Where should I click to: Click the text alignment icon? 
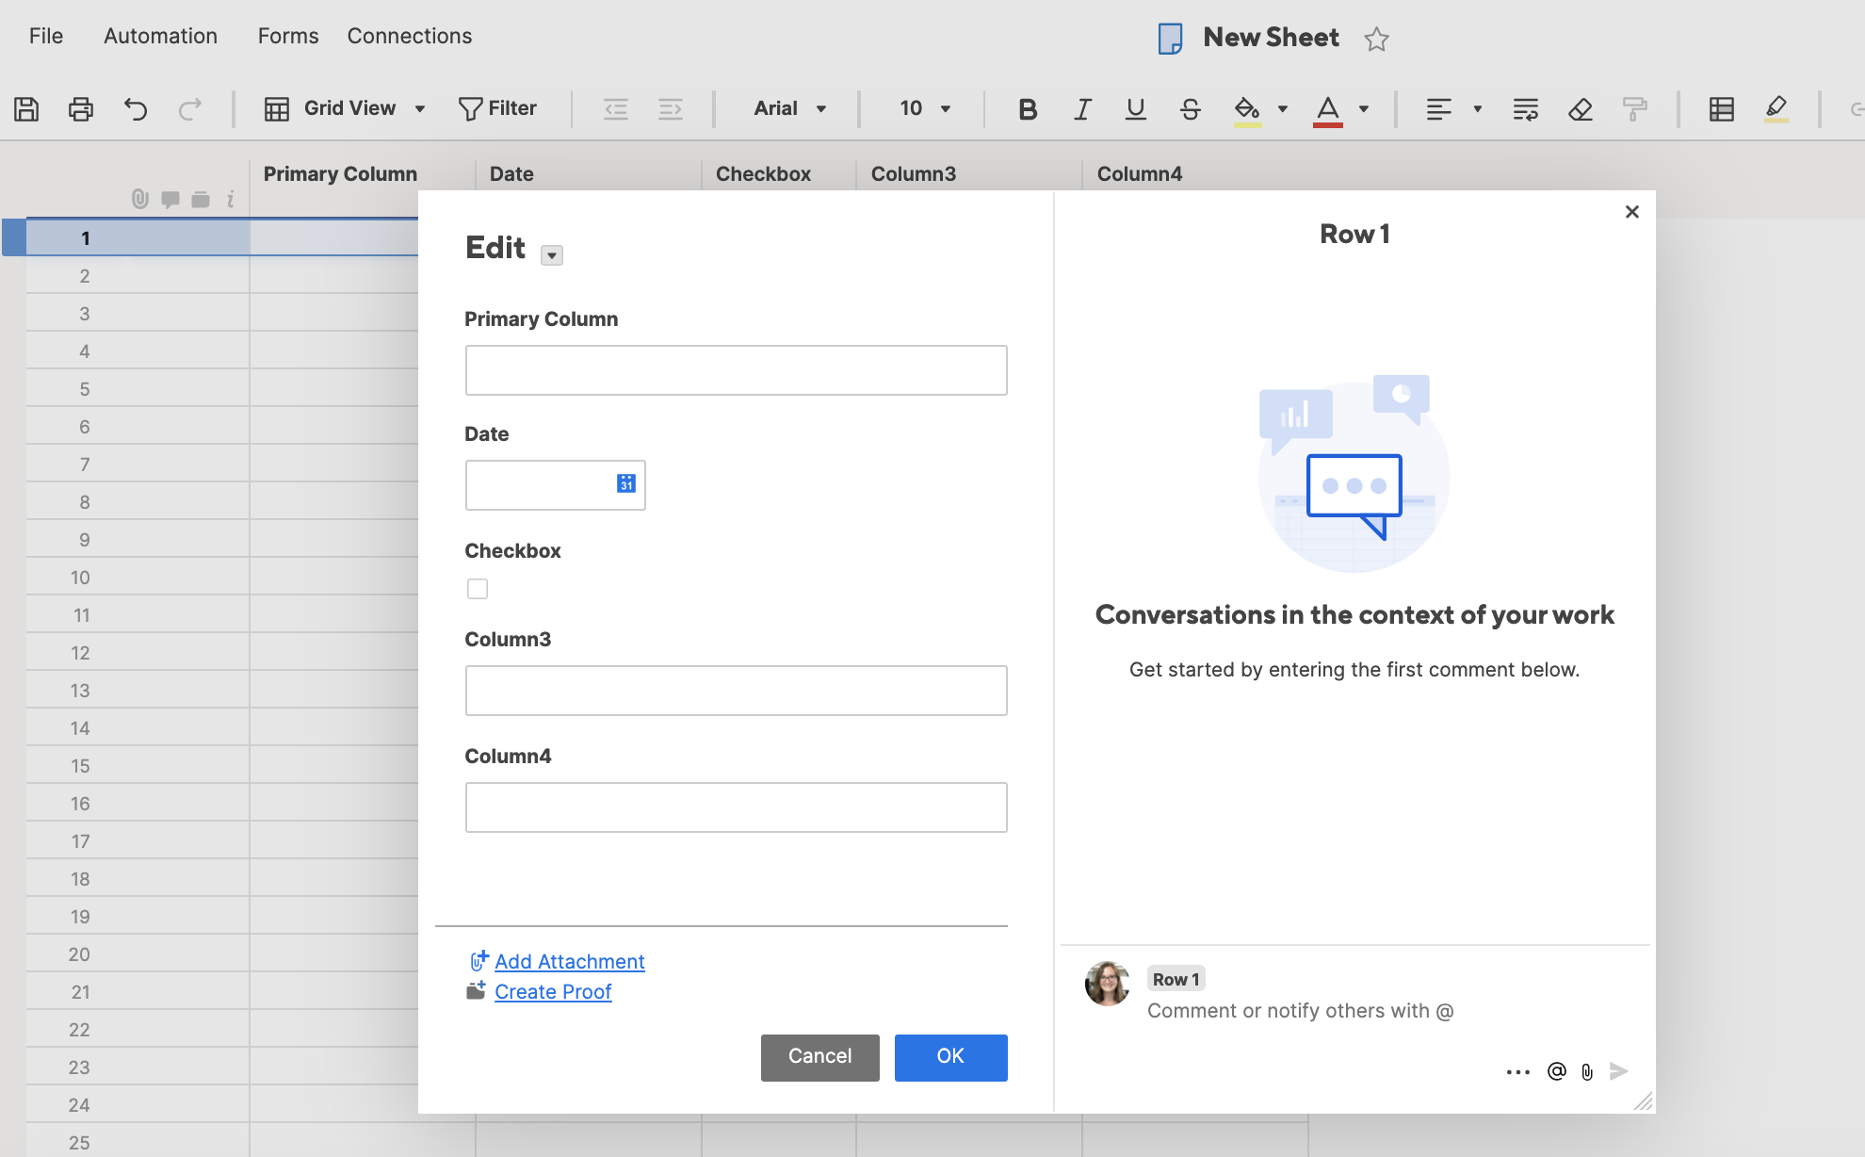coord(1438,109)
